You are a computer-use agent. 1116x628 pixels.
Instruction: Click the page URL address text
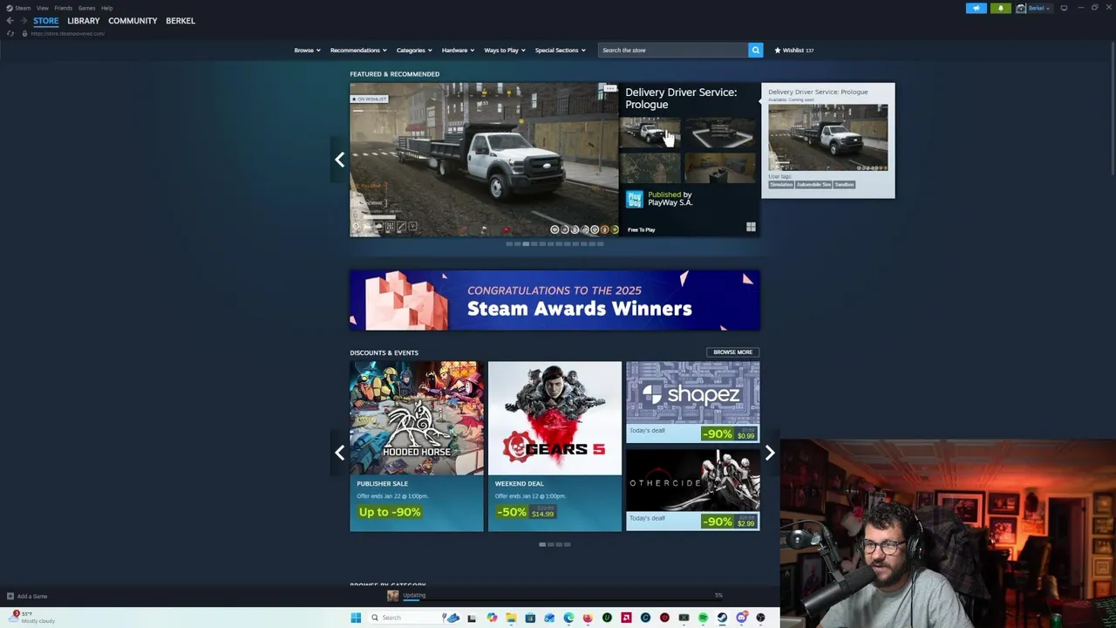point(67,33)
